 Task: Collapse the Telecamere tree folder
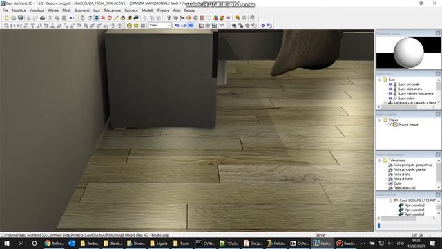(380, 160)
